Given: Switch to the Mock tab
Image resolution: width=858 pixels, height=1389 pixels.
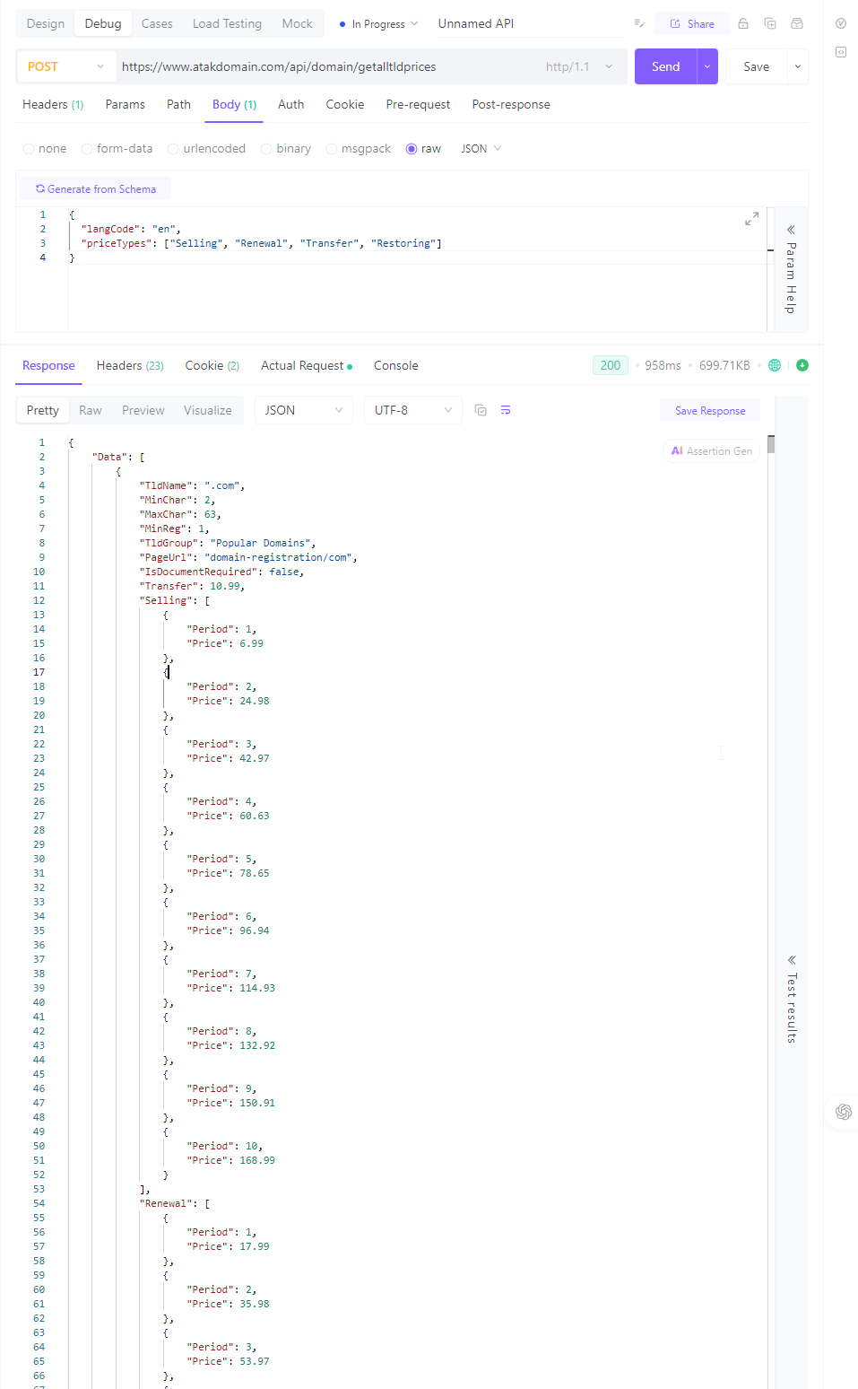Looking at the screenshot, I should point(297,23).
